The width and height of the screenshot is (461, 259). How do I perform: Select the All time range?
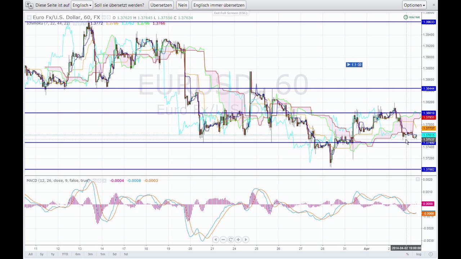(x=30, y=254)
